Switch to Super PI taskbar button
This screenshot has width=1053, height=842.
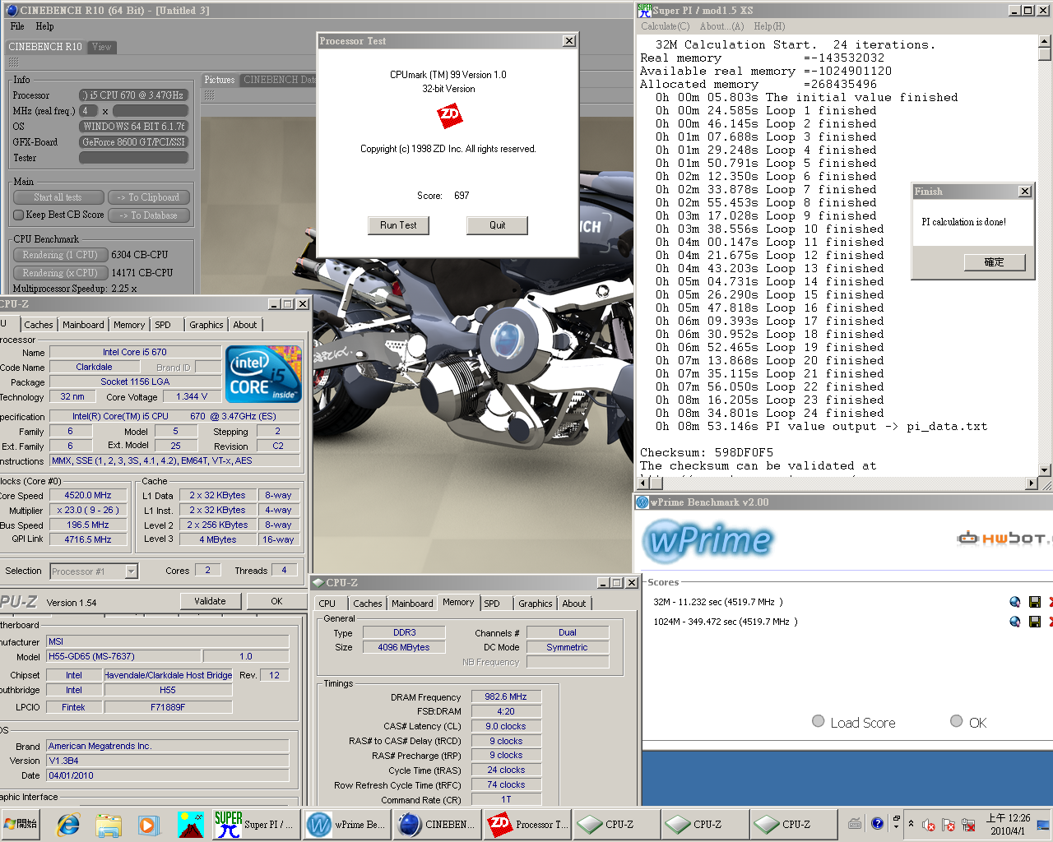coord(255,824)
